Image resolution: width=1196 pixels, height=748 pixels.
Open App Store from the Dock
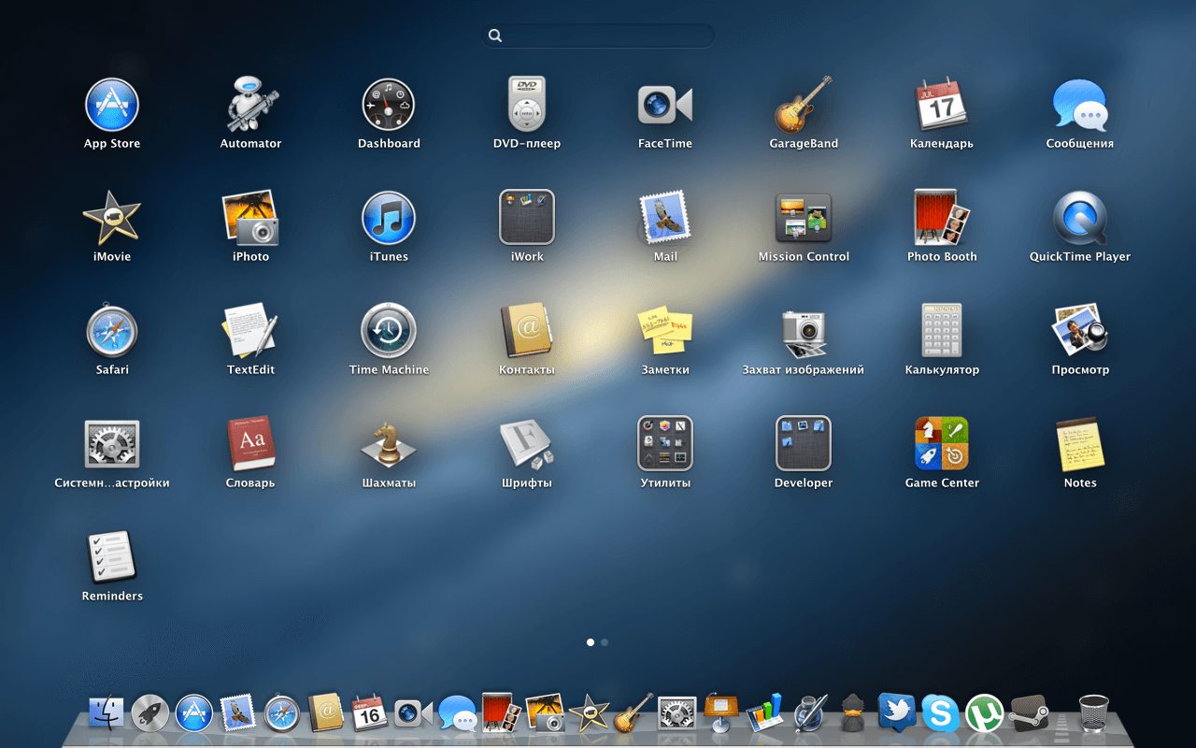(194, 713)
